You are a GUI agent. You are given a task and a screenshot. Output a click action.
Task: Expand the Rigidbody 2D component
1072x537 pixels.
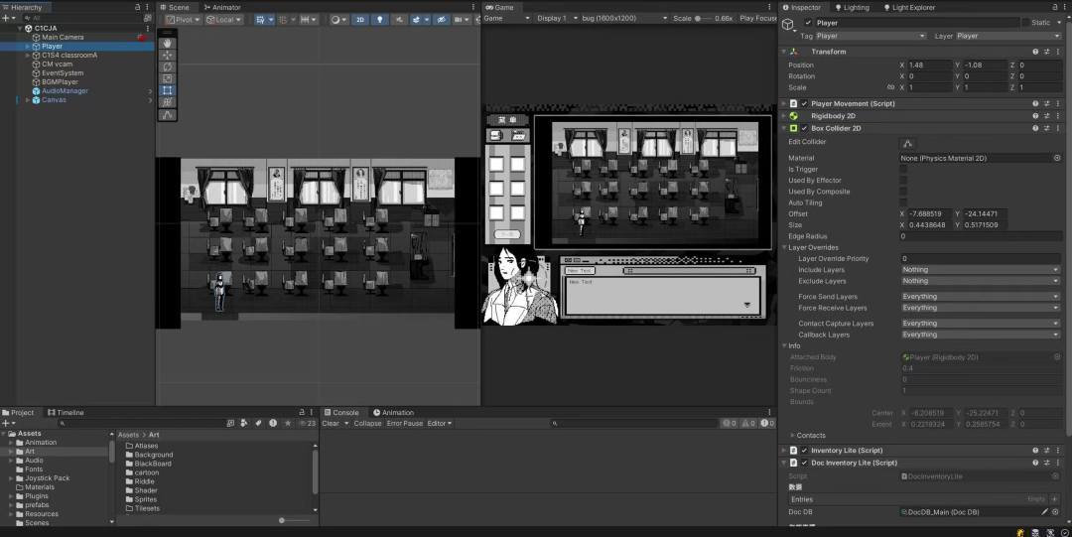point(784,116)
